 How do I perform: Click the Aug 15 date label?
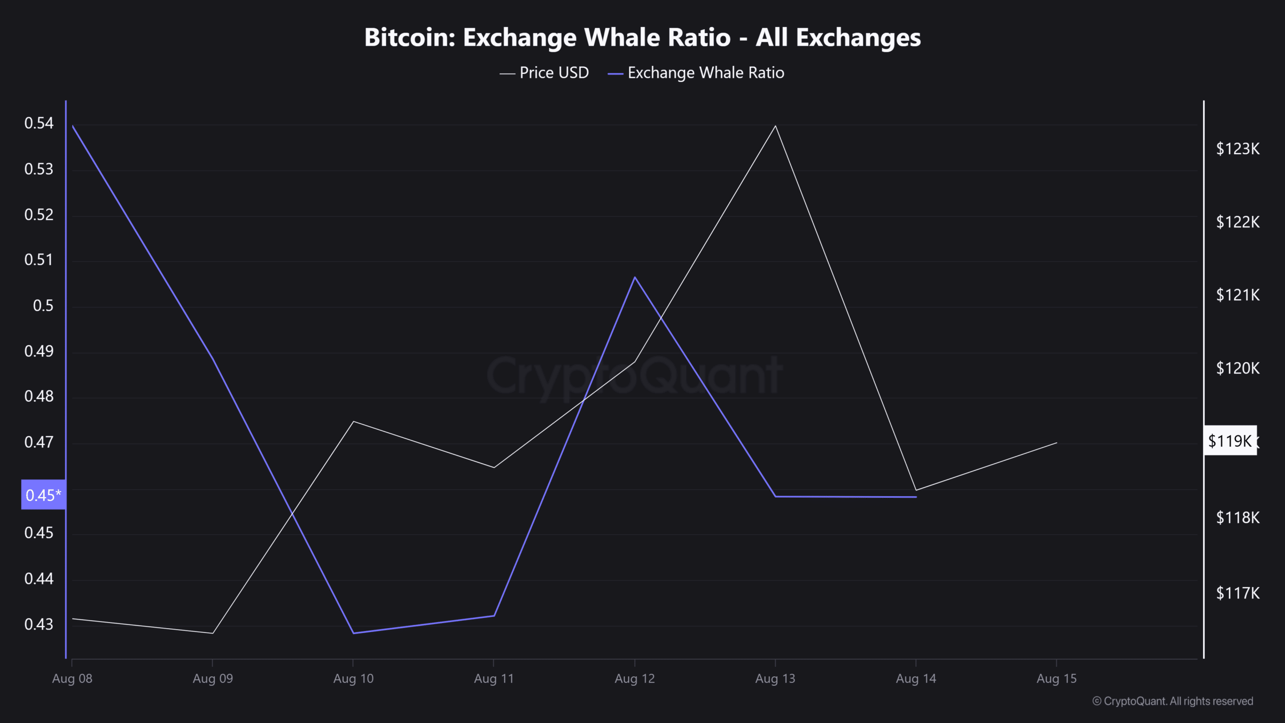coord(1057,679)
